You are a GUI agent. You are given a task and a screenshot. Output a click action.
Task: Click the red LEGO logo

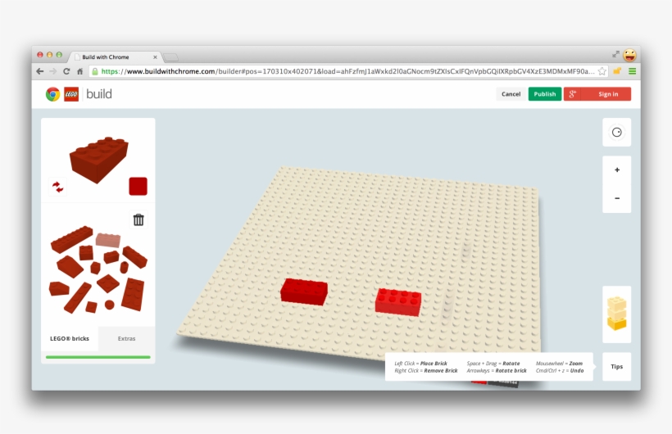[x=71, y=94]
